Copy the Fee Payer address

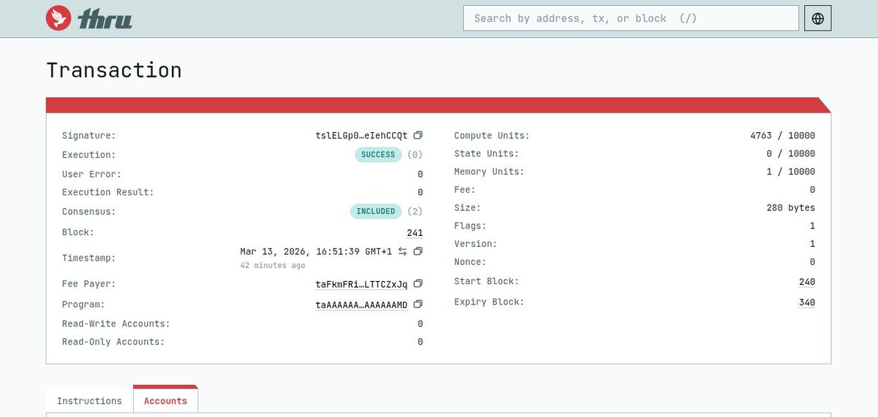pyautogui.click(x=418, y=283)
